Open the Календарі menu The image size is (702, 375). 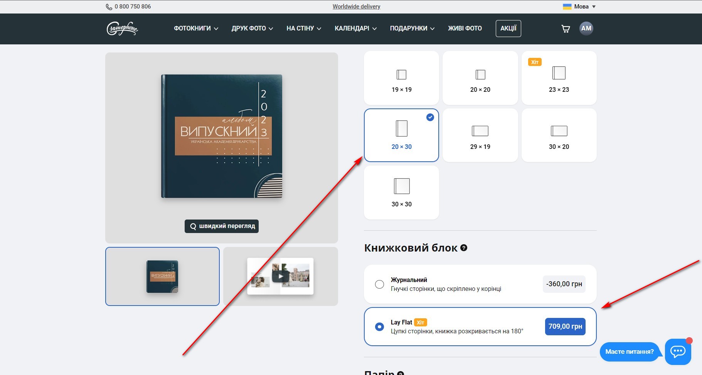[355, 29]
